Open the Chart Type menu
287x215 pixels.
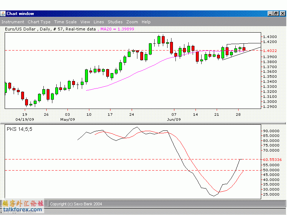click(x=39, y=22)
